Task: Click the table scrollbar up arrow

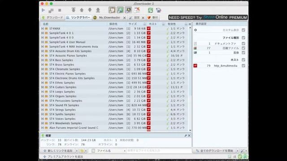Action: 190,28
